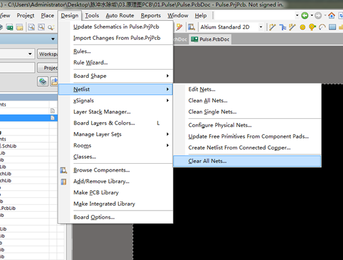This screenshot has height=260, width=343.
Task: Click the compile project icon button in panel
Action: [x=43, y=82]
